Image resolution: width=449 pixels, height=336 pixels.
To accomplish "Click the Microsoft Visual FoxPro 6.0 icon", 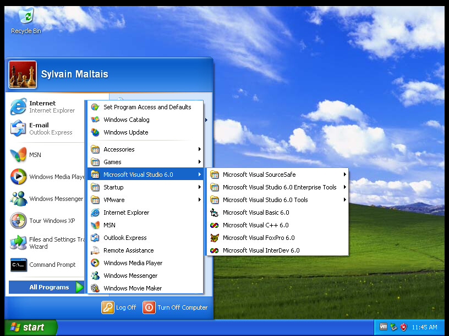I will tap(214, 238).
